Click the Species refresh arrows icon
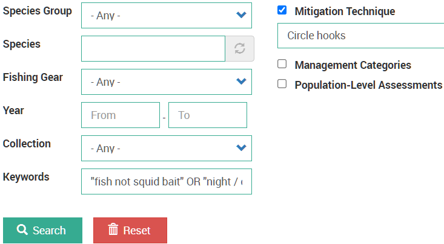444x244 pixels. click(239, 48)
